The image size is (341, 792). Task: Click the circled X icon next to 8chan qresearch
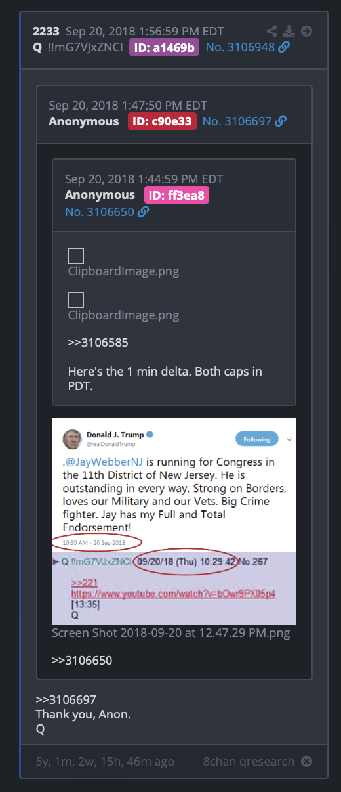click(306, 762)
